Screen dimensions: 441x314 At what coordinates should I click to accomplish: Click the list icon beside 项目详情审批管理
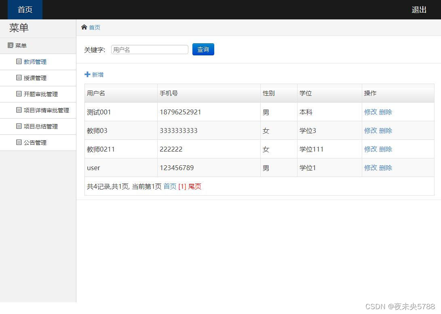[19, 110]
